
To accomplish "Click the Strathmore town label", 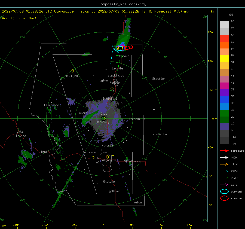I will (132, 161).
